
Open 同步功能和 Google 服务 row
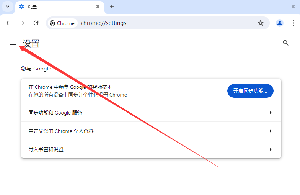coord(151,113)
